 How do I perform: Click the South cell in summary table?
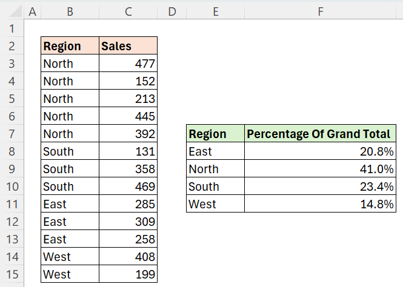point(215,186)
